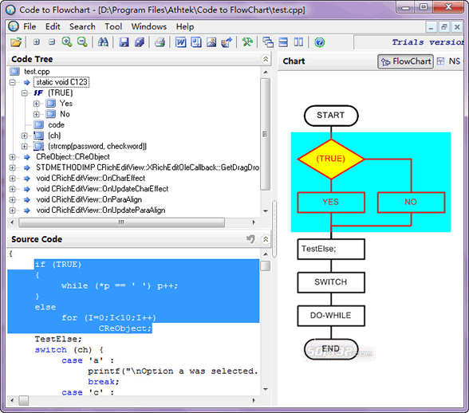Viewport: 469px width, 413px height.
Task: Click the binoculars find icon
Action: click(103, 42)
